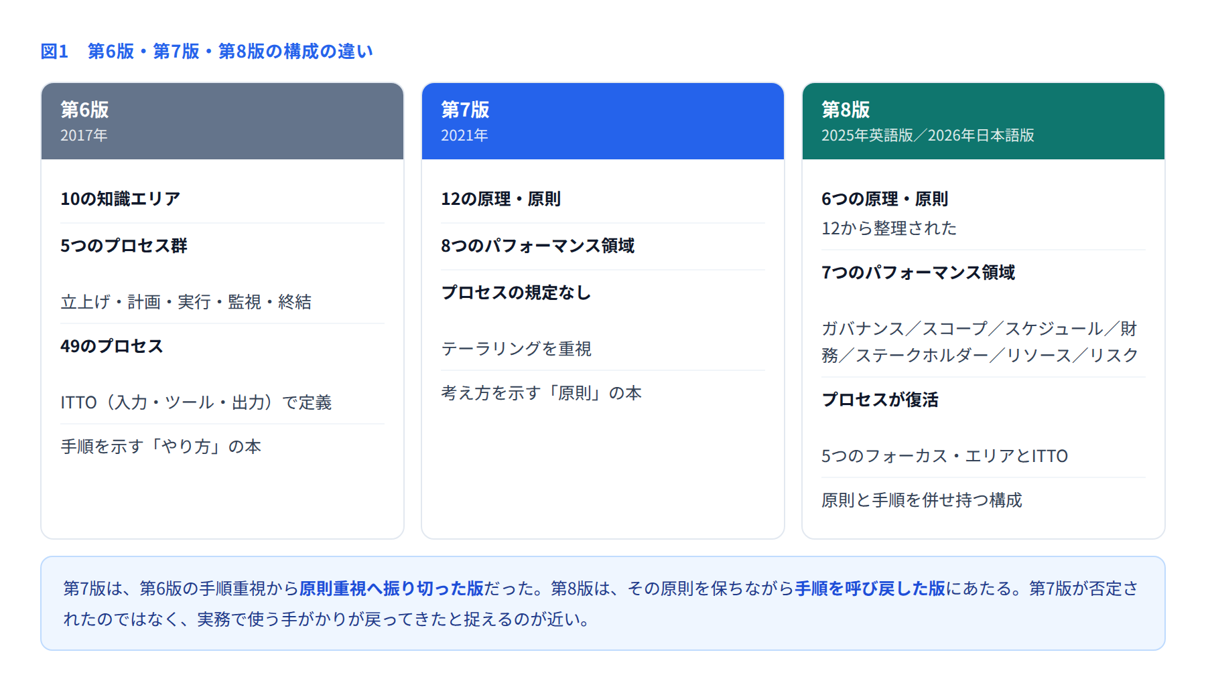
Task: Select the 5つのプロセス群 heading
Action: 124,246
